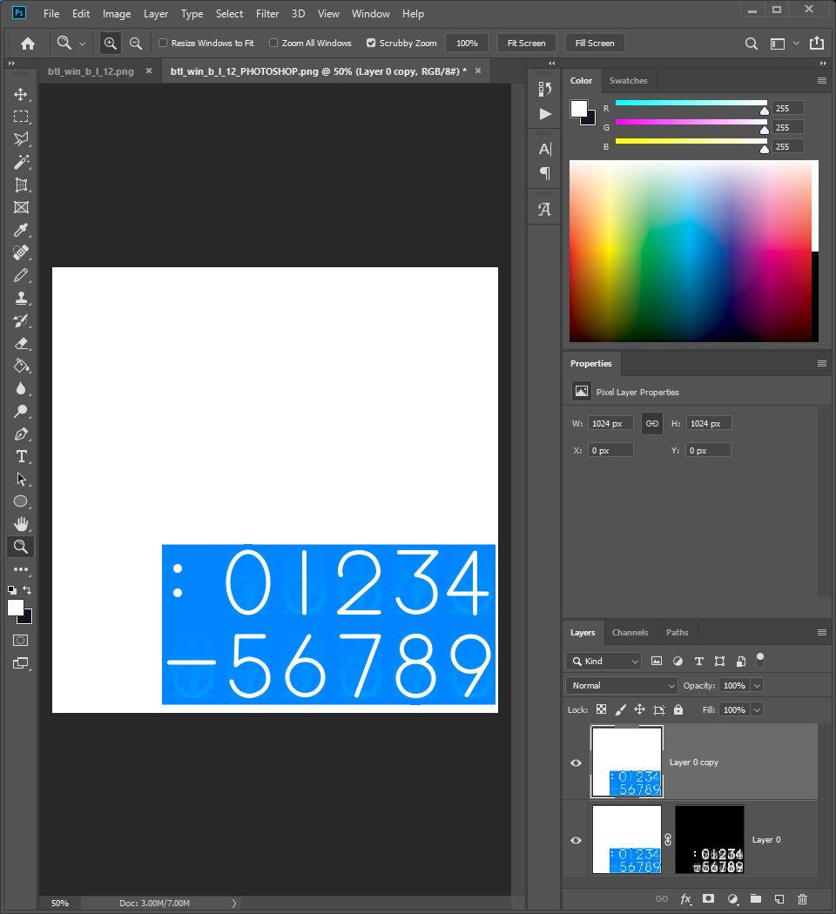Select the Blur tool
836x914 pixels.
pyautogui.click(x=21, y=389)
